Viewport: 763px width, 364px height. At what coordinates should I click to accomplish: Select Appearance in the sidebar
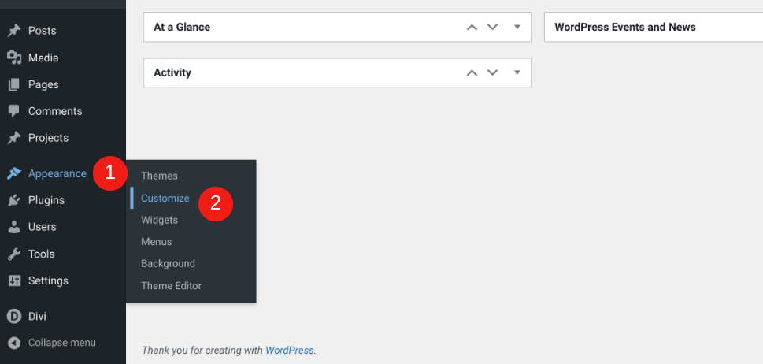[x=57, y=173]
